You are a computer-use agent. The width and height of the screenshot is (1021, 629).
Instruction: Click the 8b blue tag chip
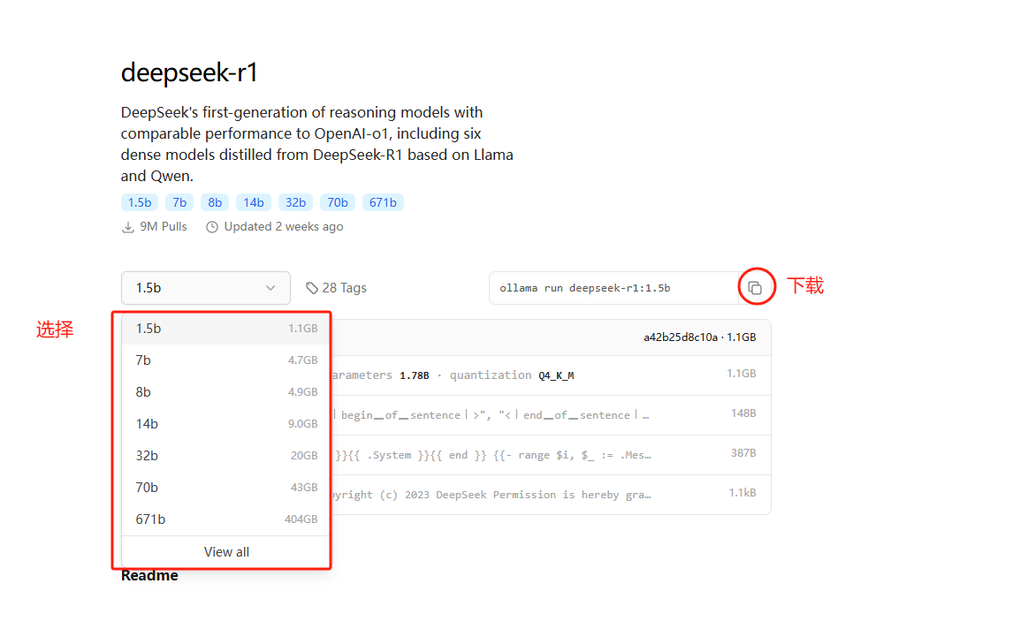pyautogui.click(x=215, y=202)
